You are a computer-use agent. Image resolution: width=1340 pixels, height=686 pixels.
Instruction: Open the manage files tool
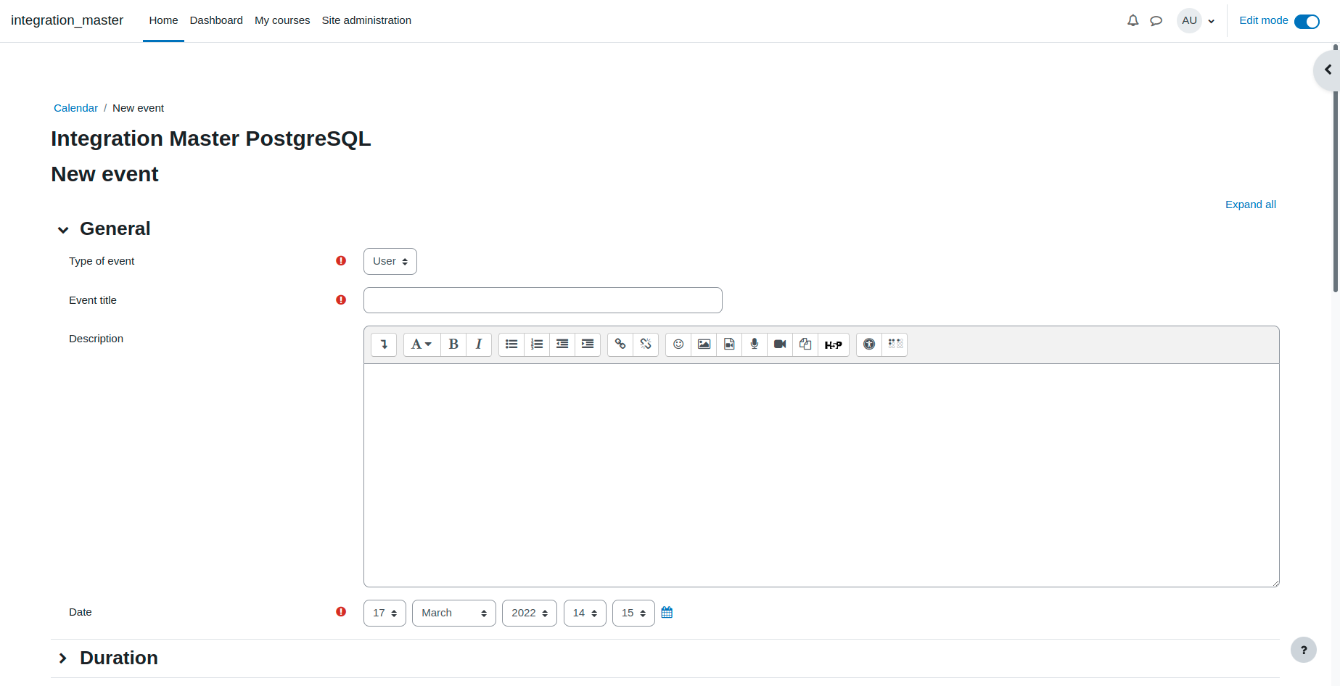[x=805, y=344]
